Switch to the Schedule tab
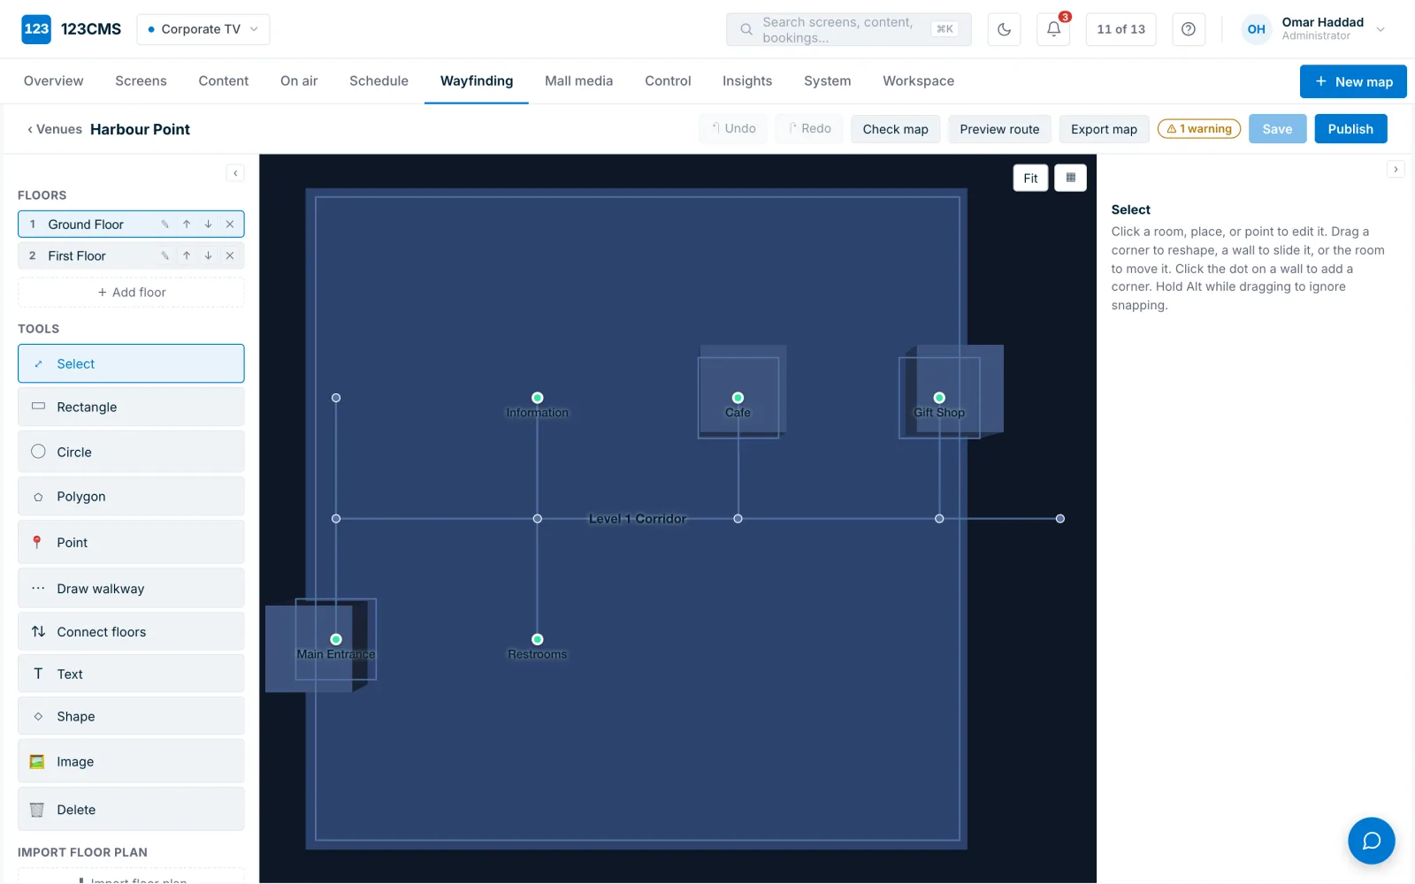1415x884 pixels. tap(379, 80)
